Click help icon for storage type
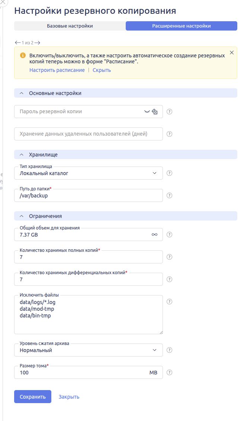This screenshot has width=244, height=421. coord(170,173)
